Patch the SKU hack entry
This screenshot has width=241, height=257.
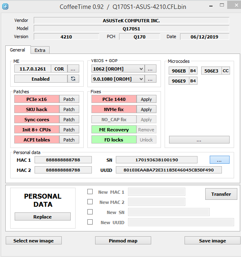click(69, 109)
